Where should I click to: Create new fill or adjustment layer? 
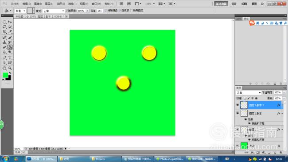pos(264,153)
